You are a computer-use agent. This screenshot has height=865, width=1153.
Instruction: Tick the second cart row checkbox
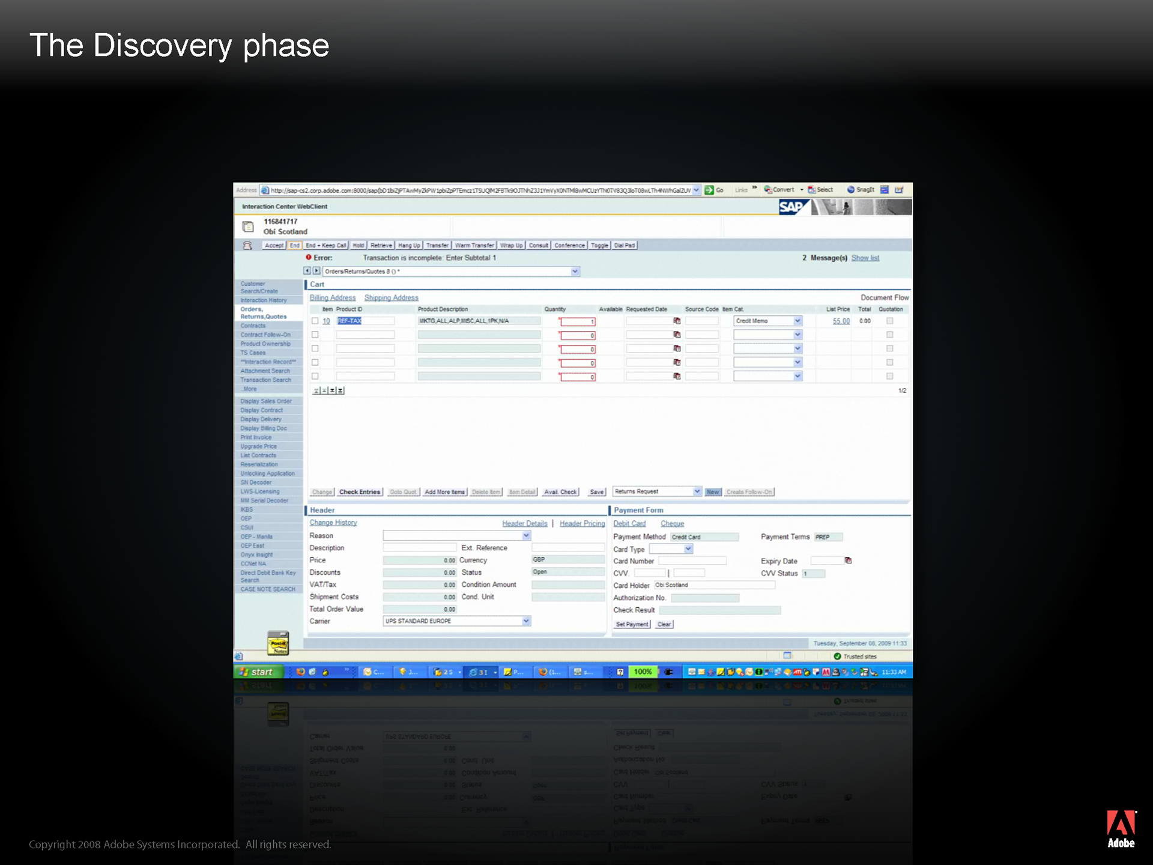pyautogui.click(x=315, y=335)
